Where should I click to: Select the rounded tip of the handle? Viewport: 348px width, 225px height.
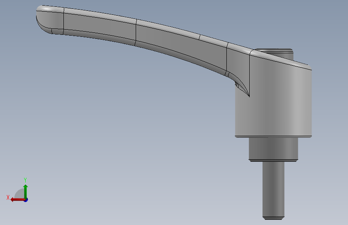tap(50, 20)
